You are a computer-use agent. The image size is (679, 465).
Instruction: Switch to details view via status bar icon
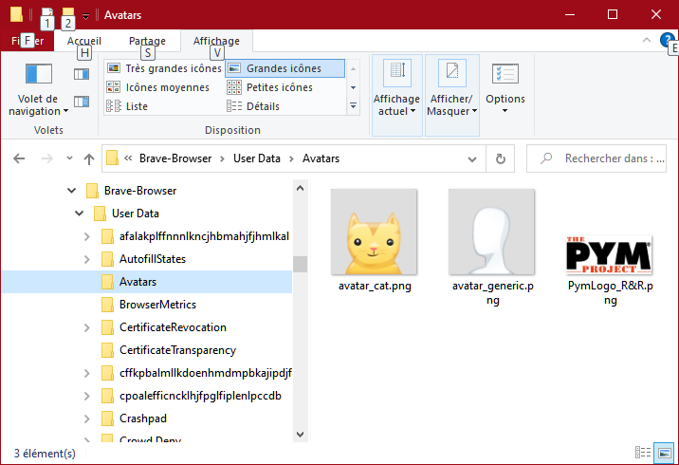(x=643, y=453)
